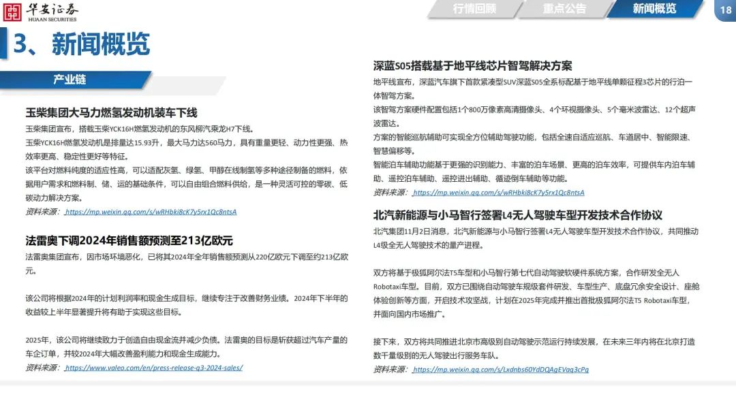The width and height of the screenshot is (736, 414).
Task: Click the paragraph starting 地平线宣布
Action: [x=533, y=89]
